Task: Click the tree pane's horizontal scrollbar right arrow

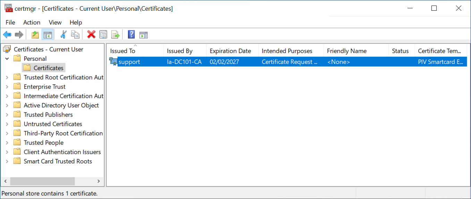Action: (99, 181)
